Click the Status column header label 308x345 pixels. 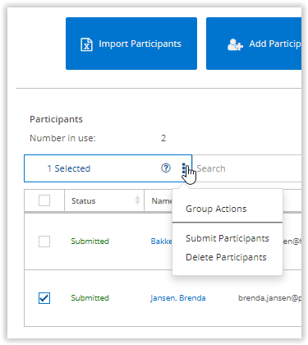[x=84, y=201]
